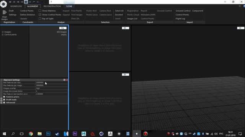Edit Image downscale factor value
Viewport: 245px width, 137px height.
point(51,91)
